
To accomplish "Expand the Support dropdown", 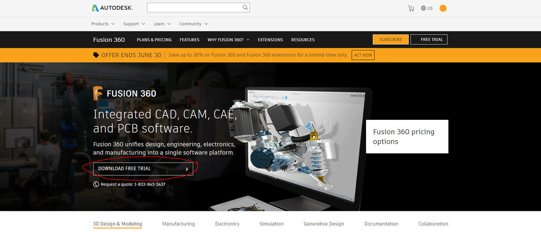I will pos(134,24).
